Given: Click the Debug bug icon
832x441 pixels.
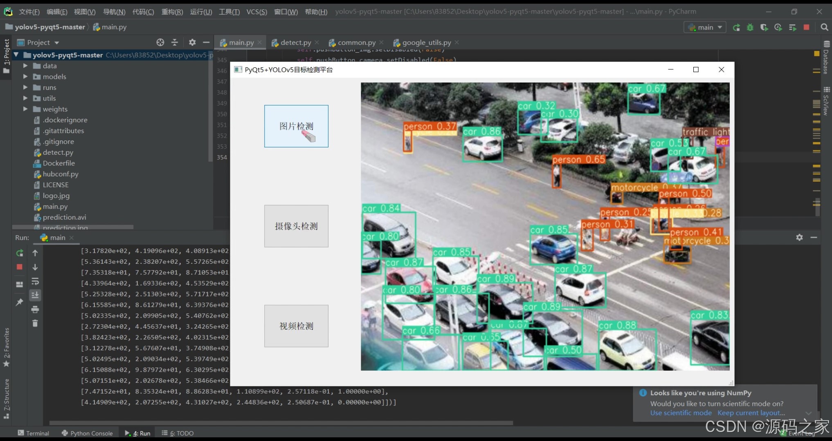Looking at the screenshot, I should [750, 27].
